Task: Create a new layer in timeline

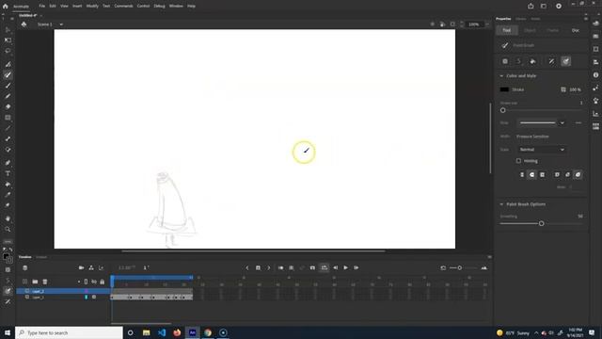Action: [25, 282]
